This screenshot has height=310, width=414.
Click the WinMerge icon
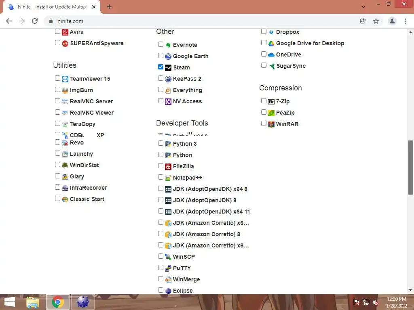(x=168, y=280)
